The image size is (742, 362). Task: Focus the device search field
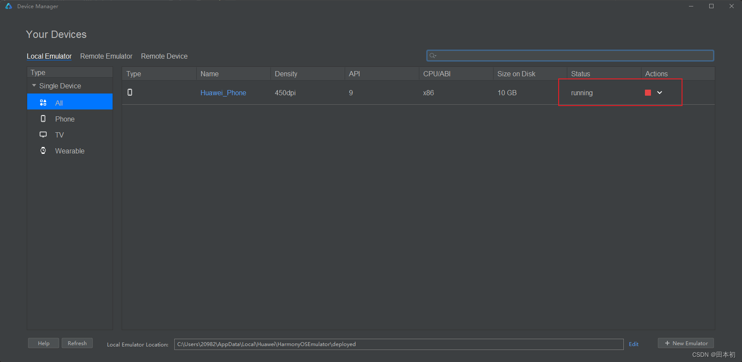[570, 56]
